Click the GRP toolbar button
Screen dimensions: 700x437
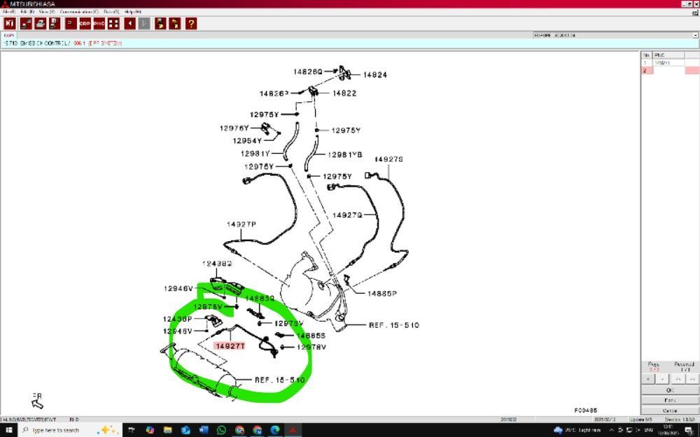pyautogui.click(x=85, y=24)
